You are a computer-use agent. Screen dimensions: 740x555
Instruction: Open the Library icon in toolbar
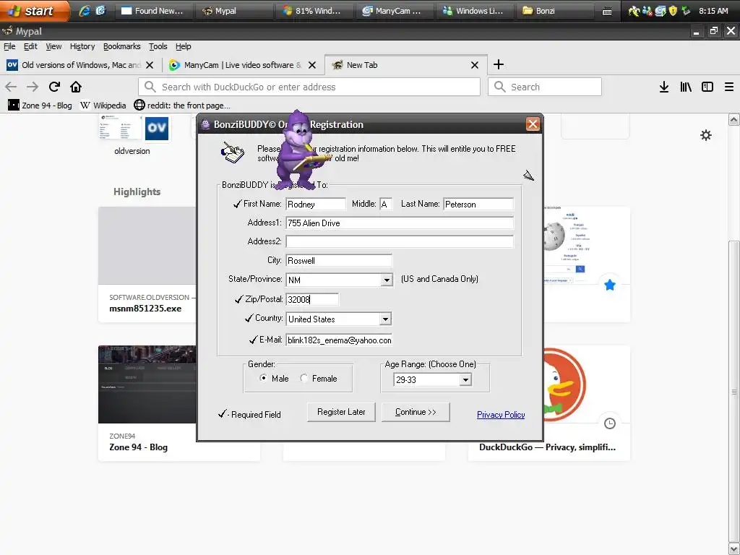686,87
